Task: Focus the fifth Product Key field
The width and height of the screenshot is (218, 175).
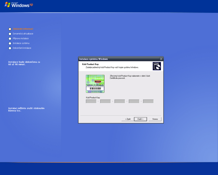Action: coord(148,101)
